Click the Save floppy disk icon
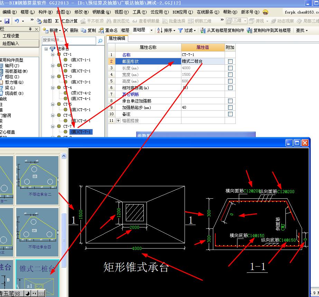Image resolution: width=319 pixels, height=297 pixels. (7, 21)
